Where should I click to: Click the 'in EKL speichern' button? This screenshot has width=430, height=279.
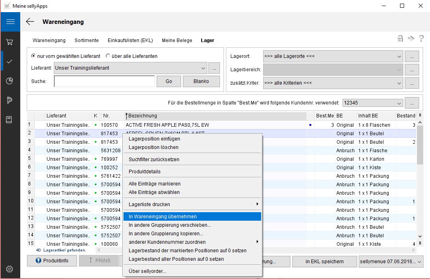coord(324,261)
